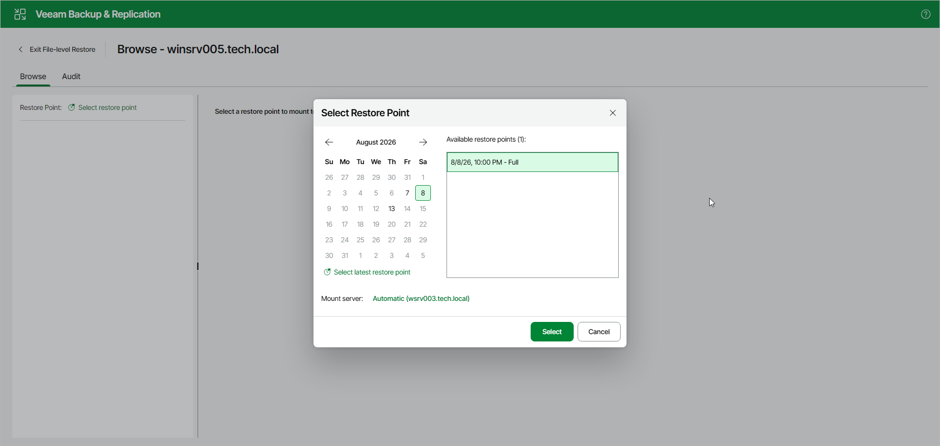
Task: Click calendar day 22
Action: (x=423, y=224)
